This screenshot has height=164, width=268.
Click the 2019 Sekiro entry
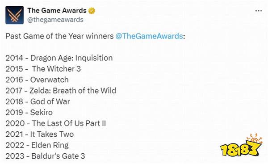(x=29, y=112)
